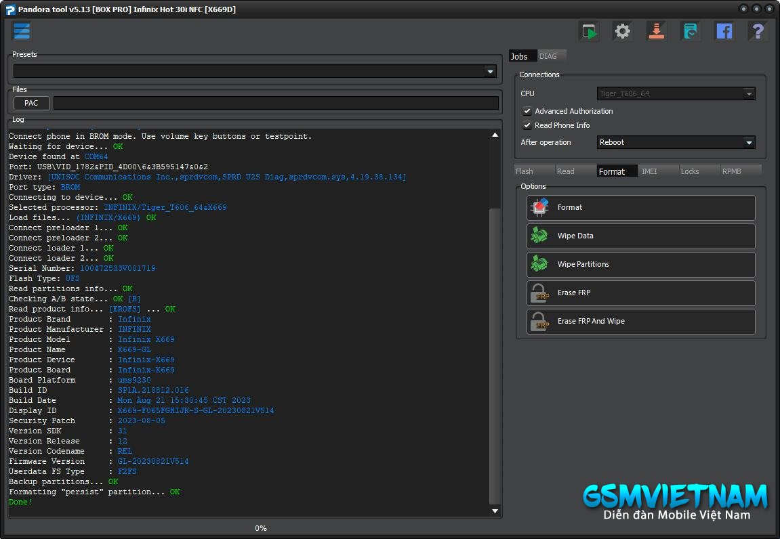Click the Display ID value in log
The image size is (780, 539).
click(196, 411)
